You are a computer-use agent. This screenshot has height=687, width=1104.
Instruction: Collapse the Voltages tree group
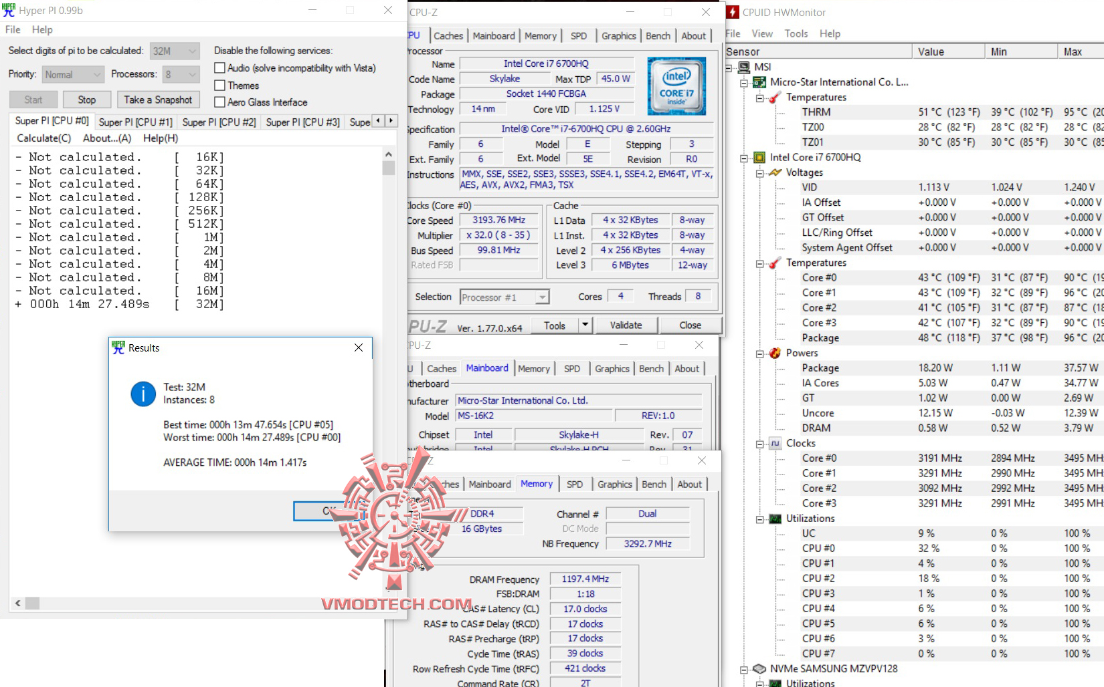(x=760, y=173)
